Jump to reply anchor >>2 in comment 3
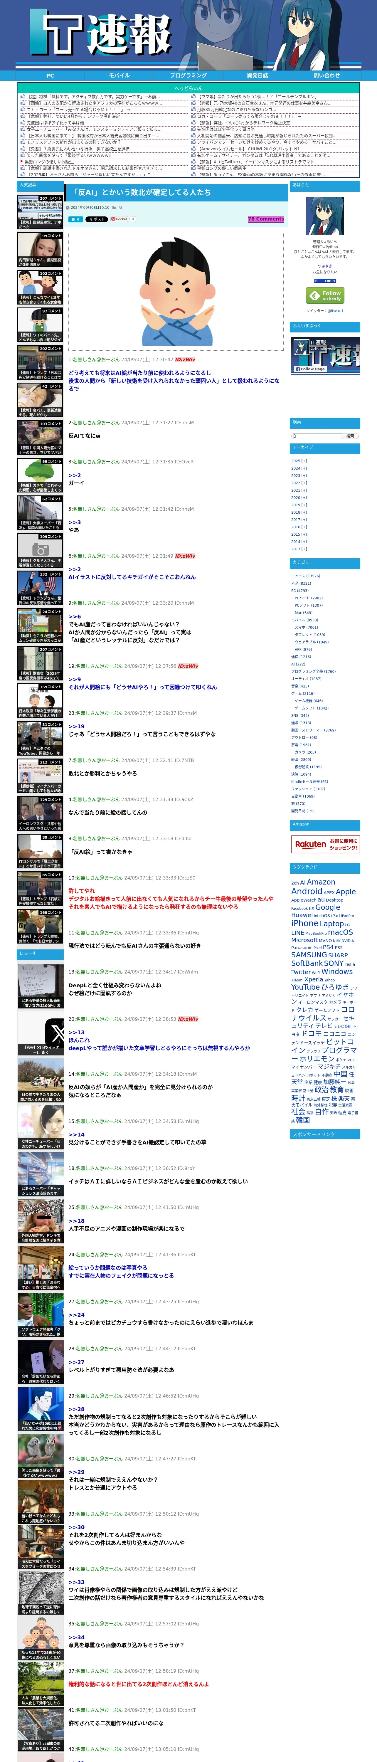Viewport: 377px width, 1762px height. (75, 475)
